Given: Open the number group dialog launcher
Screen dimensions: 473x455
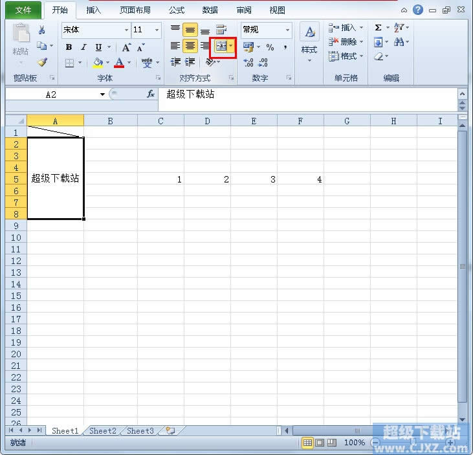Looking at the screenshot, I should pyautogui.click(x=289, y=78).
